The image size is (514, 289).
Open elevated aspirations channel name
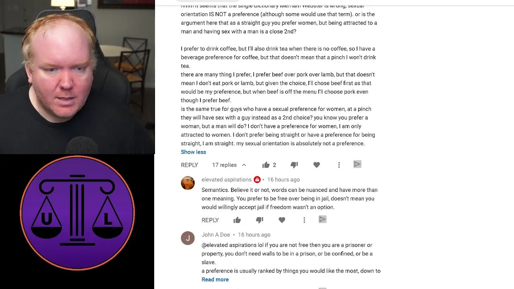click(x=226, y=180)
